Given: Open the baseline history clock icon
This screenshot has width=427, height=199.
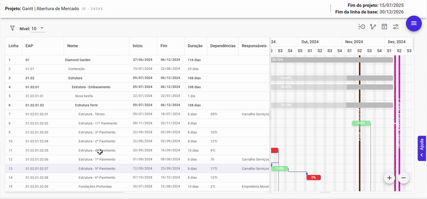Looking at the screenshot, I should coord(362,27).
